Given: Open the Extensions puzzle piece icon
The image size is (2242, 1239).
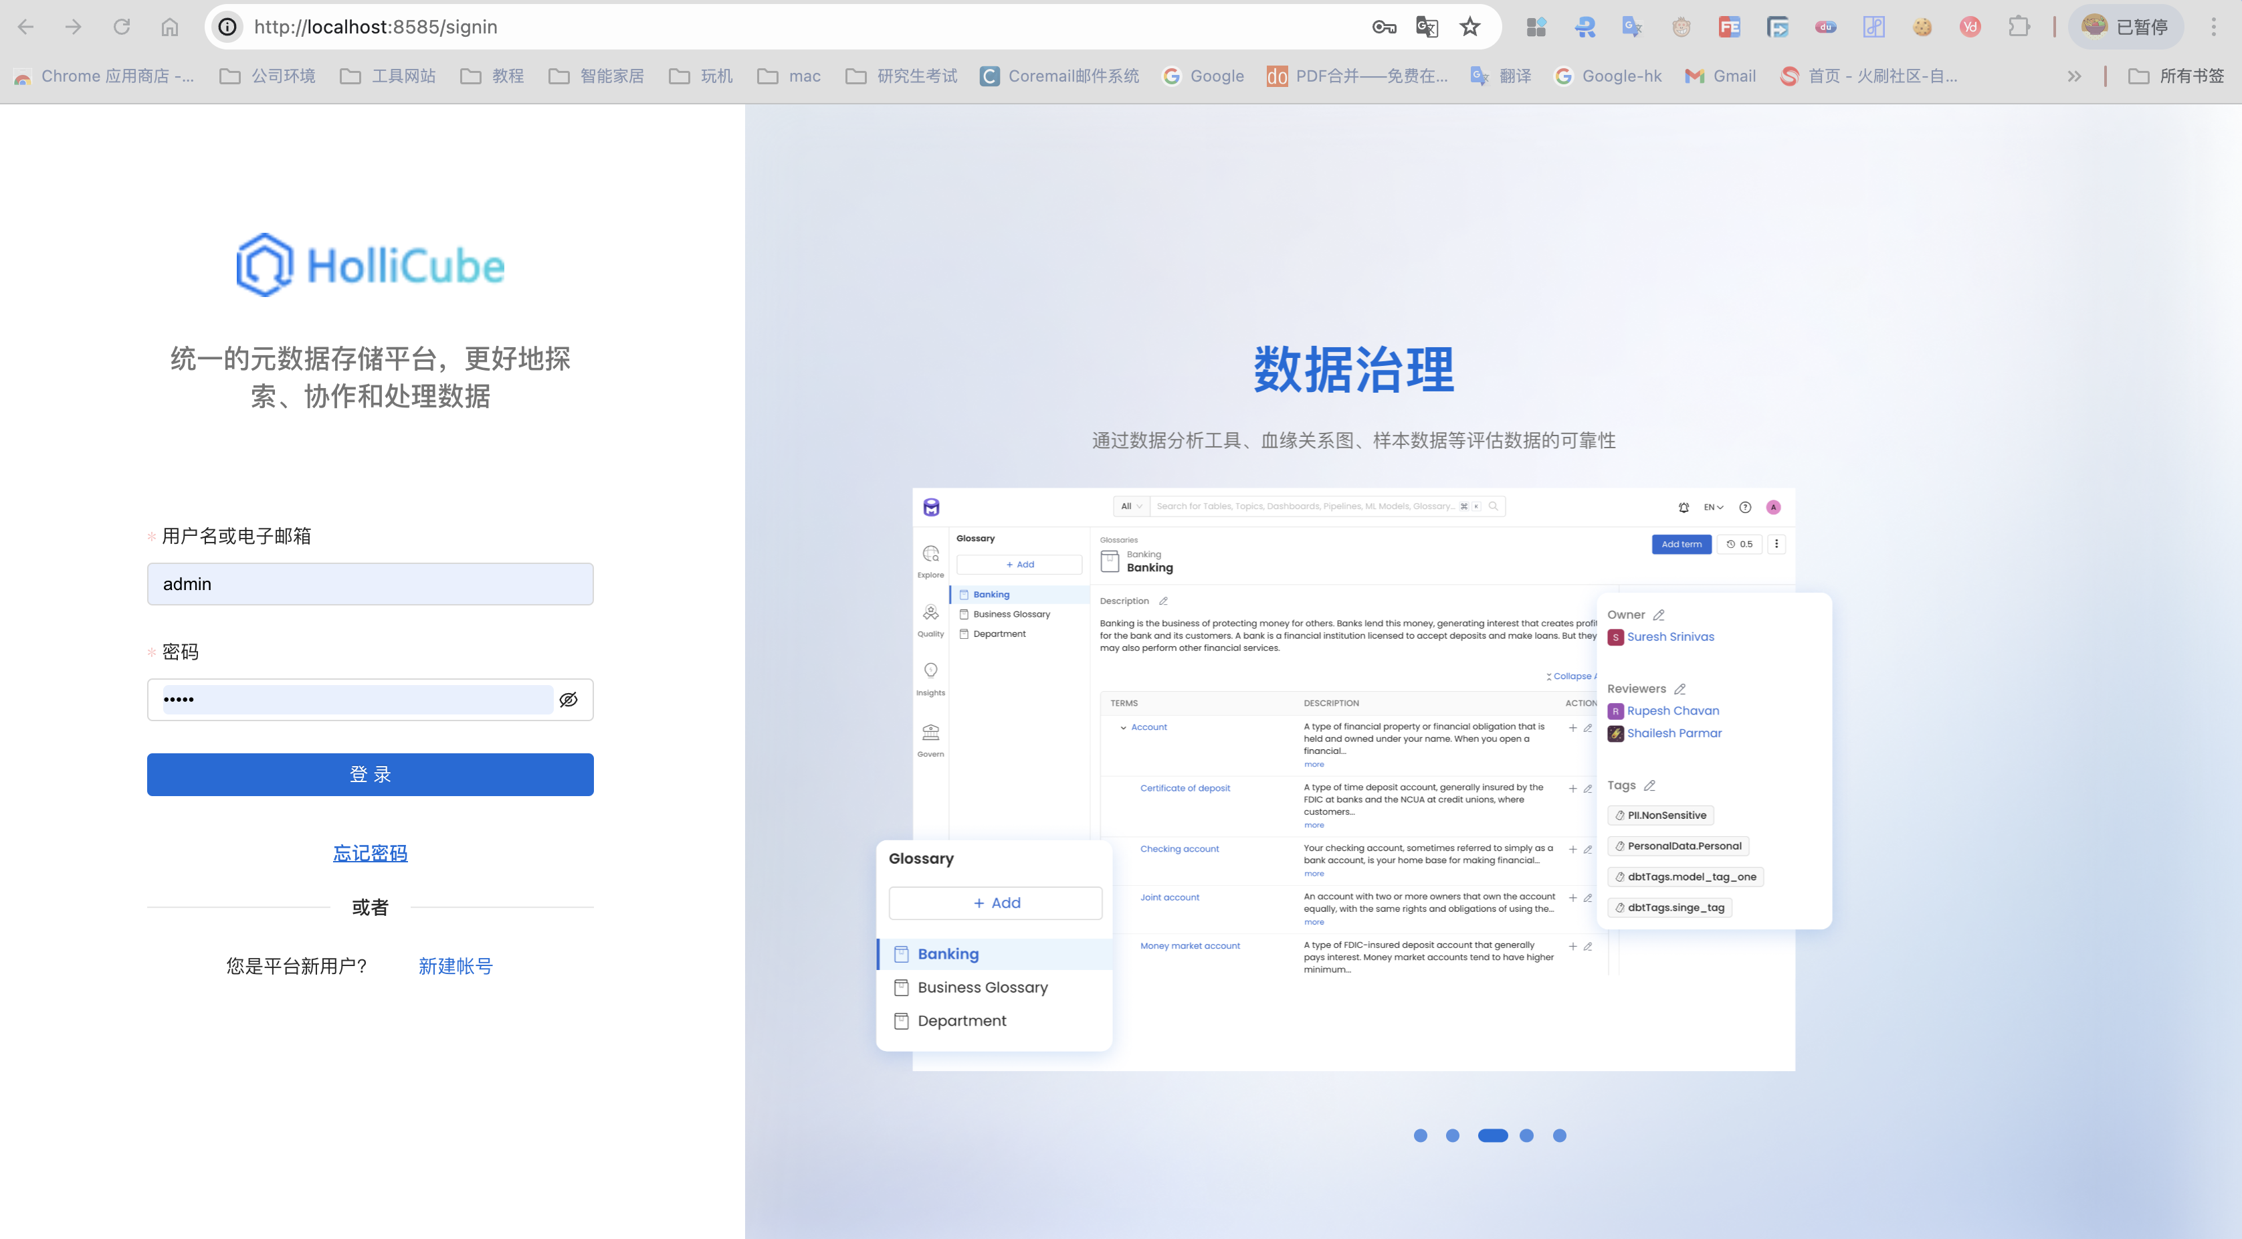Looking at the screenshot, I should pos(2019,27).
